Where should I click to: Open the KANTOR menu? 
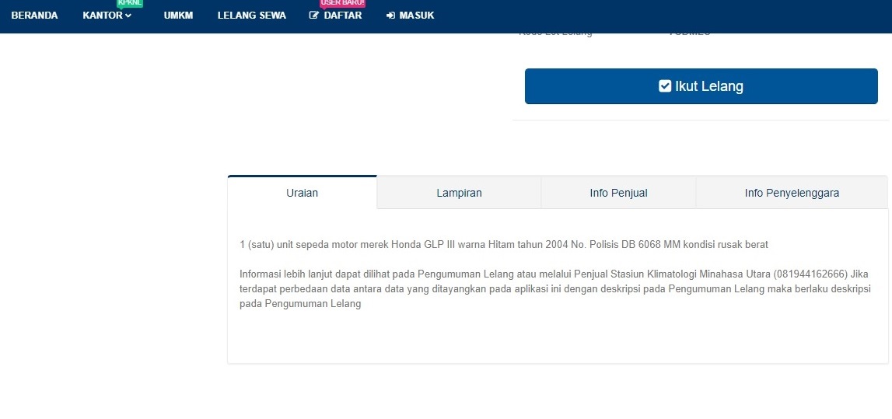(x=103, y=16)
